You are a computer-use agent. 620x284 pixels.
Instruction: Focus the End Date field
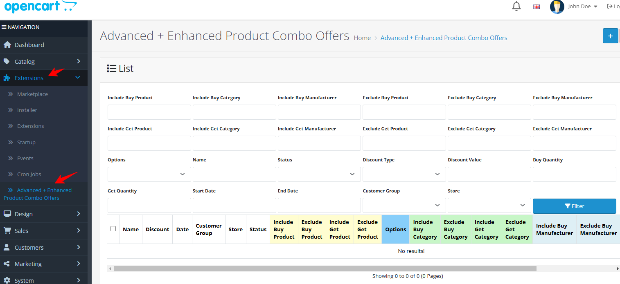(x=319, y=205)
